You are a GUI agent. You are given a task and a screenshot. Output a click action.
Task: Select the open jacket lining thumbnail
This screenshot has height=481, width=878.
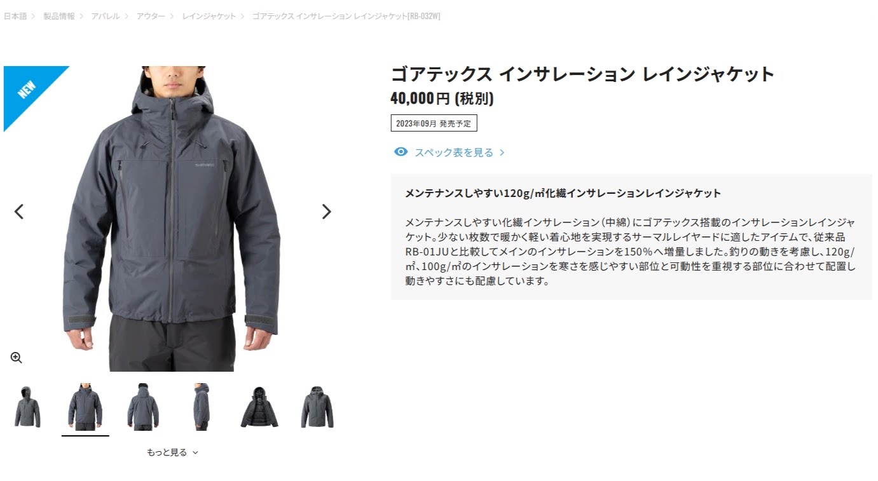point(259,407)
